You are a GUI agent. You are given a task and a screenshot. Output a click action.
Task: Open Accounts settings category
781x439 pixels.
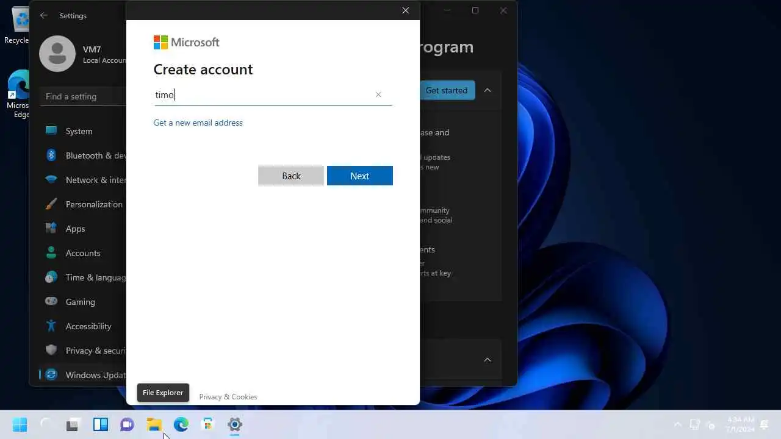tap(83, 253)
